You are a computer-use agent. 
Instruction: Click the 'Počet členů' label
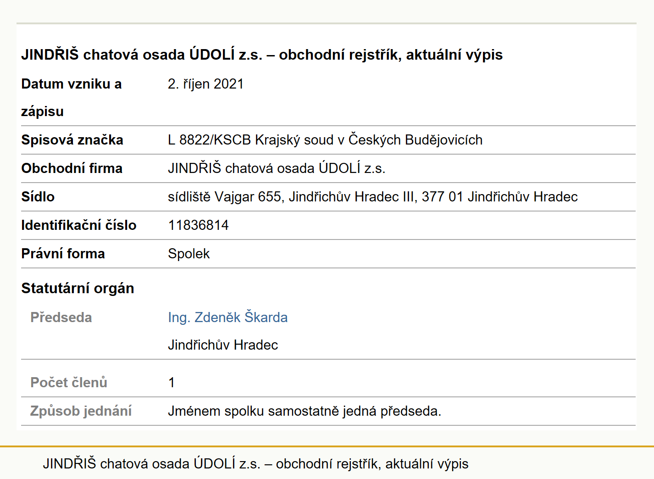[x=69, y=382]
